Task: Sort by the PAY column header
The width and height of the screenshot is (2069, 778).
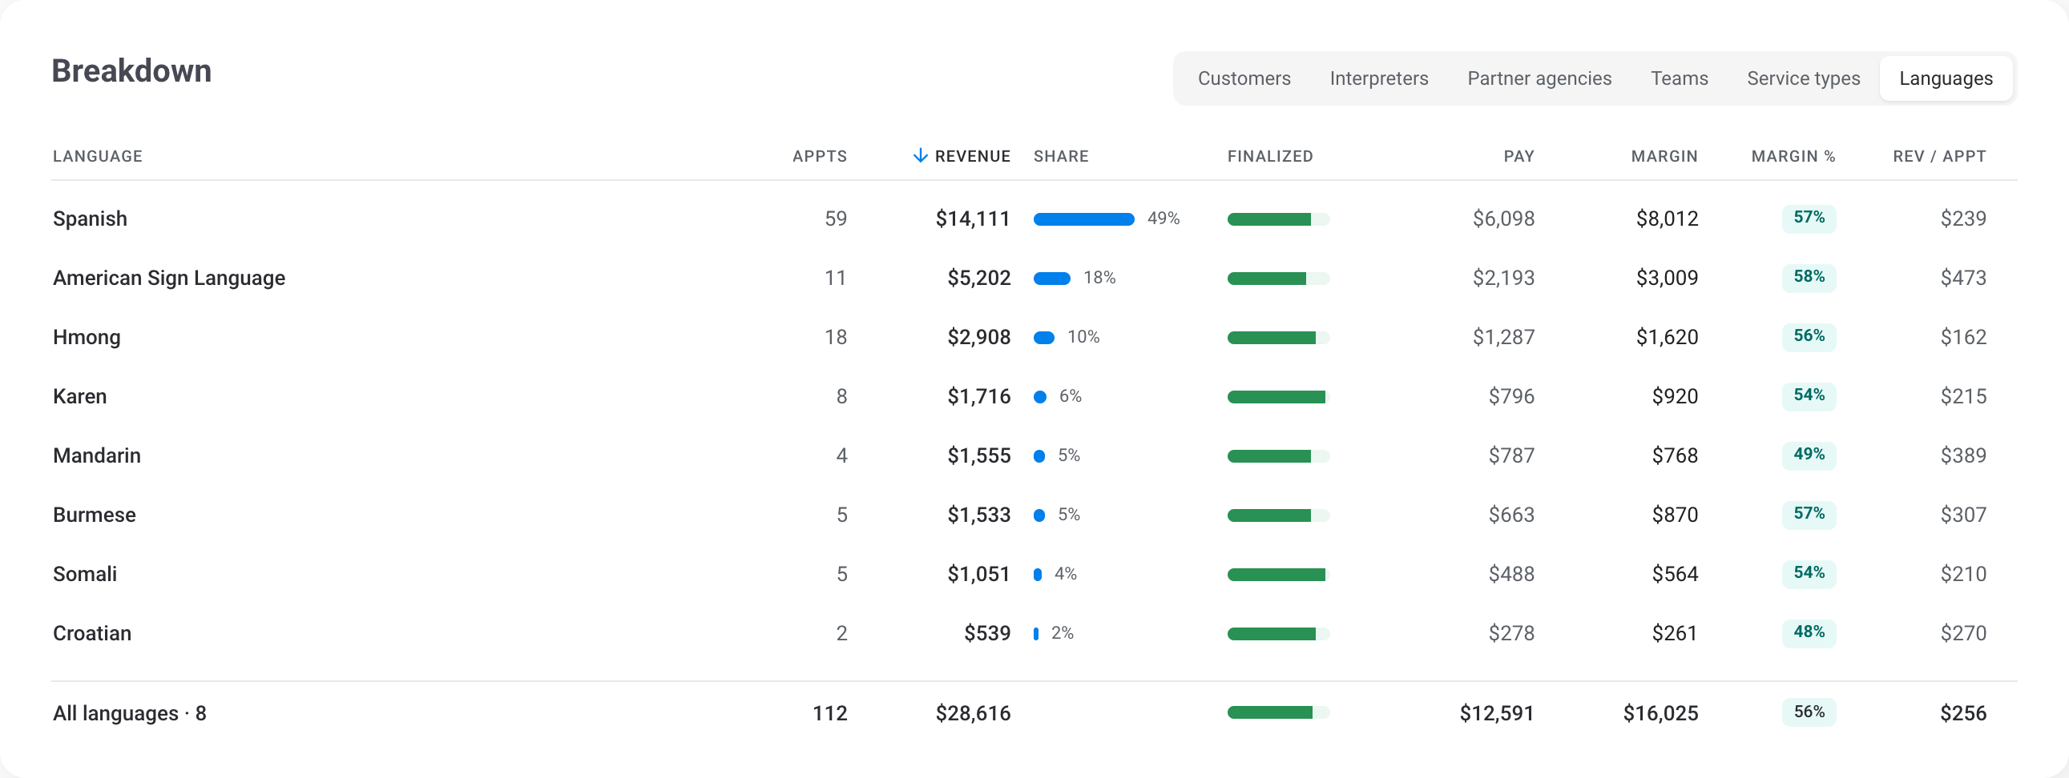Action: (1518, 156)
